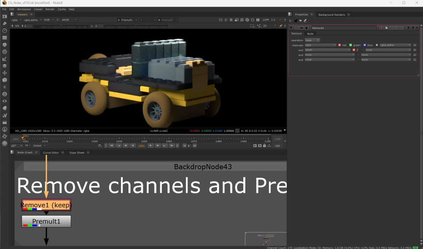Open the Color nodes toolbar icon
423x249 pixels.
pyautogui.click(x=5, y=45)
